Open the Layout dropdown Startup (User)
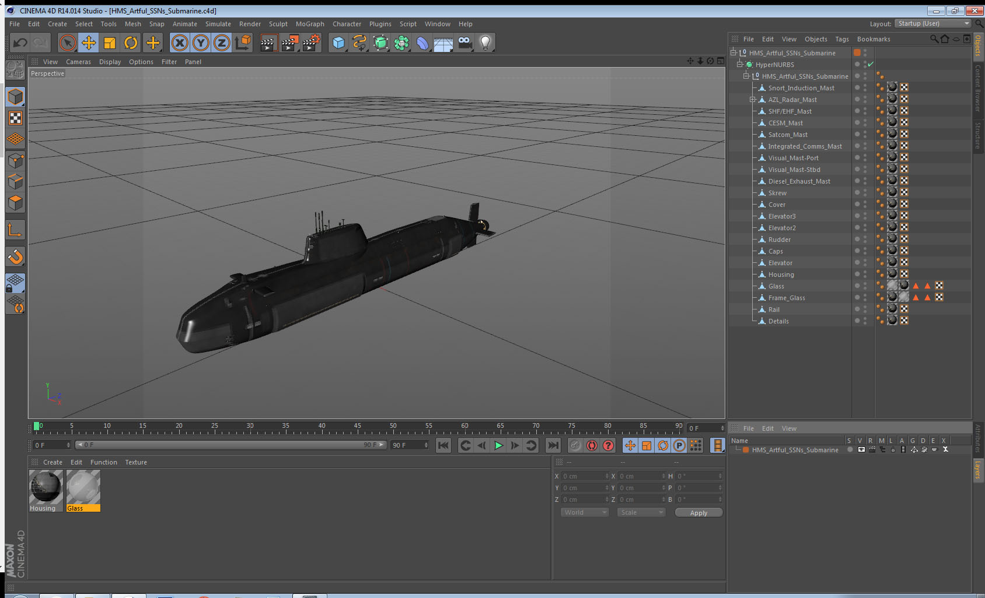Viewport: 985px width, 598px height. (x=932, y=23)
